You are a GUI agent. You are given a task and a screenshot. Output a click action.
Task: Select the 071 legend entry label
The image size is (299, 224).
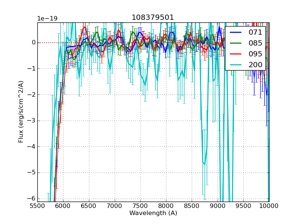(255, 32)
